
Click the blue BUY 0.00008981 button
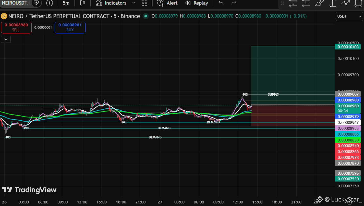click(x=70, y=28)
